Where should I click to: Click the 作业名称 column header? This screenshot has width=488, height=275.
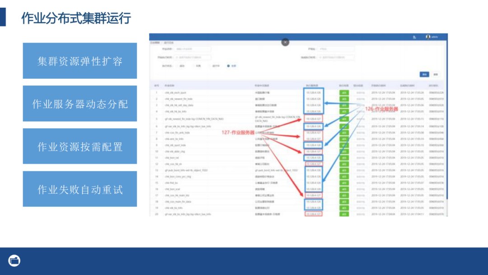click(x=169, y=85)
